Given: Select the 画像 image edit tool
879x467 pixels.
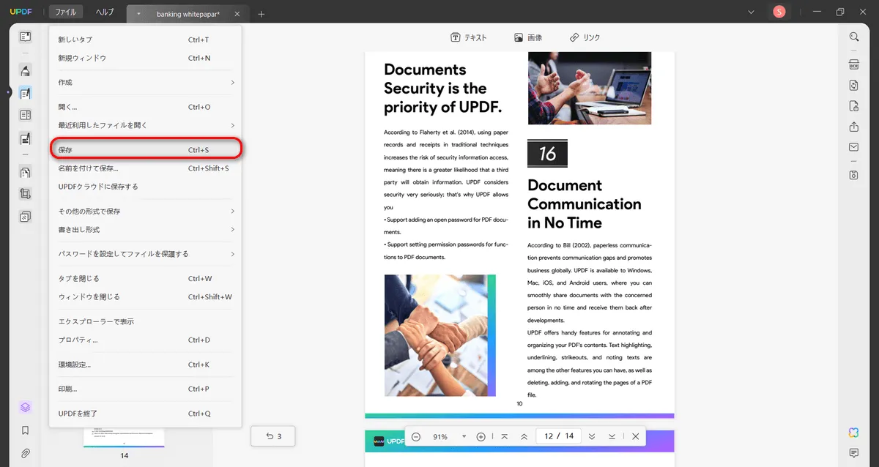Looking at the screenshot, I should point(528,37).
